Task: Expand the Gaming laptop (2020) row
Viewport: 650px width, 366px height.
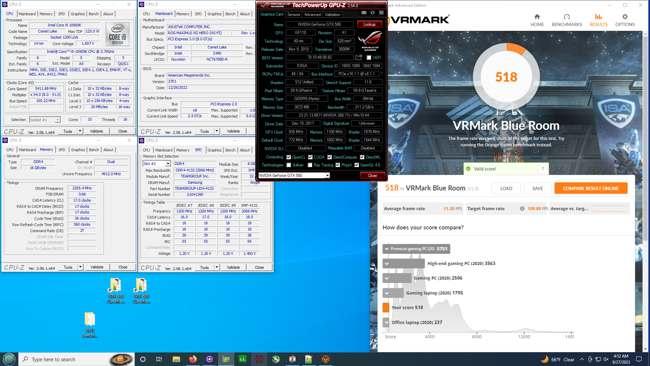Action: 387,293
